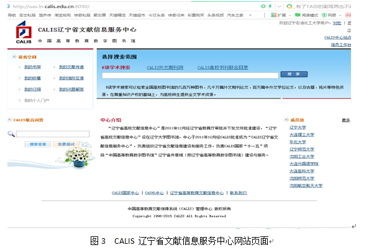
Task: Open the address bar dropdown chevron
Action: pos(279,6)
